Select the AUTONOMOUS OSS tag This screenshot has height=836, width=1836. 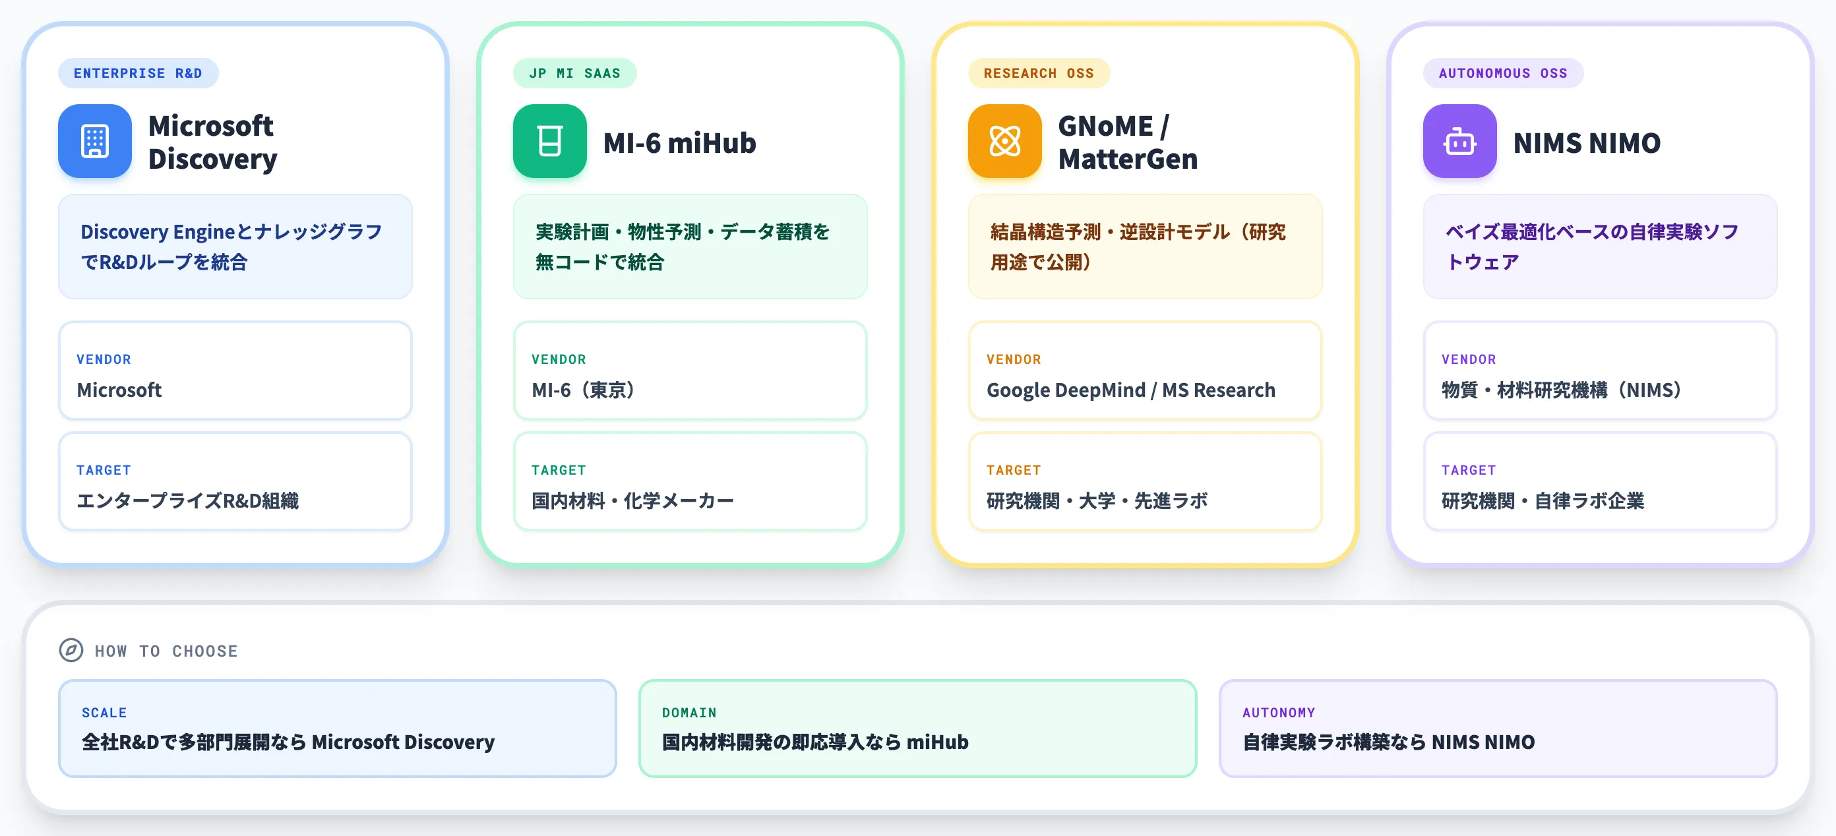[x=1503, y=73]
